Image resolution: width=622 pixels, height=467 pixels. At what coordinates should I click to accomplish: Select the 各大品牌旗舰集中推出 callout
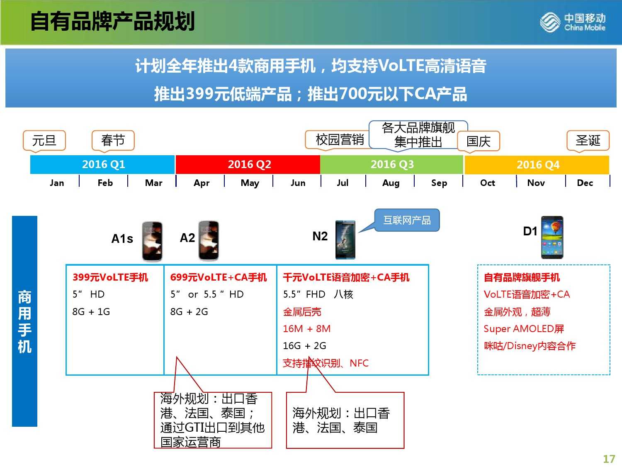418,134
